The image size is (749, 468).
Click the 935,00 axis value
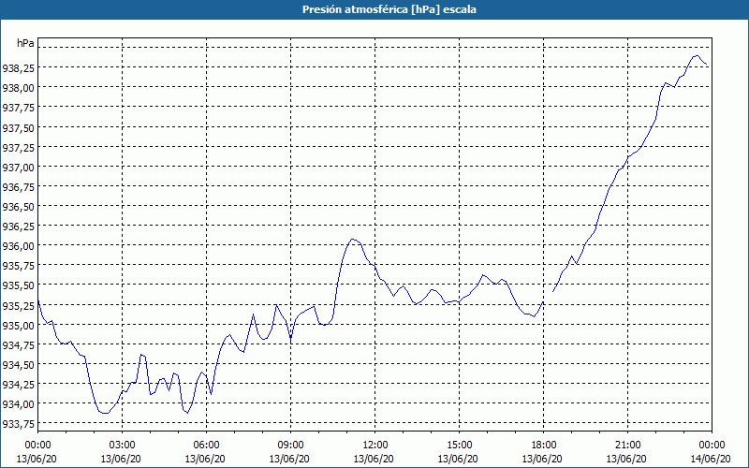coord(18,326)
